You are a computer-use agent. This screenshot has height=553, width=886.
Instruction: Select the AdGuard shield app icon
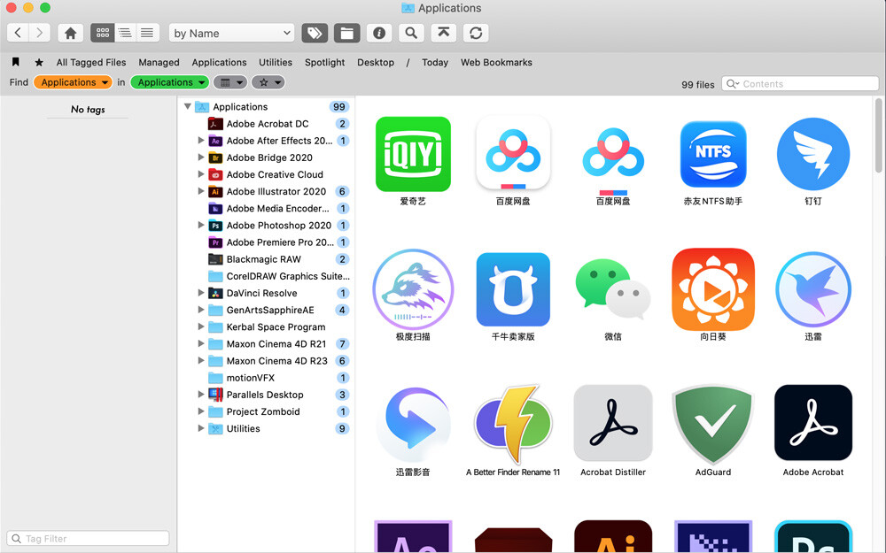click(x=713, y=425)
